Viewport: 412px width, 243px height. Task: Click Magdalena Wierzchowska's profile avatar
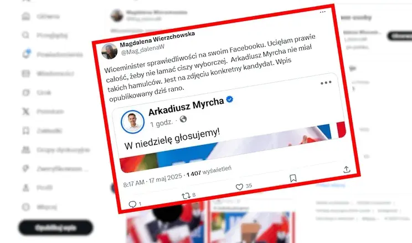(x=110, y=52)
